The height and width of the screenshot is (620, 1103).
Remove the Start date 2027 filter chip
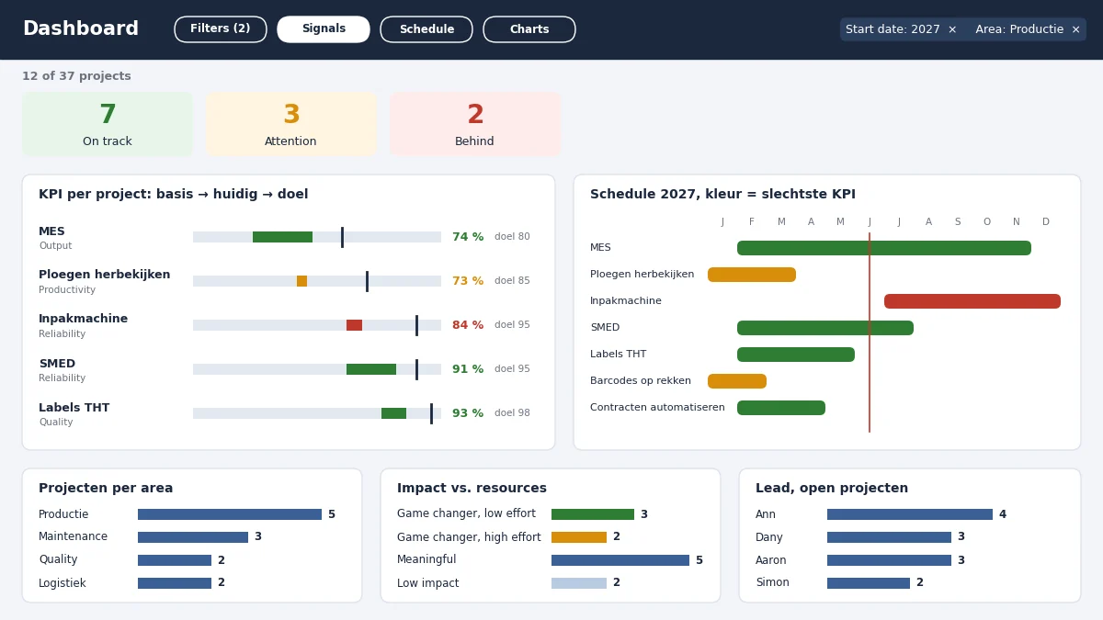[952, 29]
